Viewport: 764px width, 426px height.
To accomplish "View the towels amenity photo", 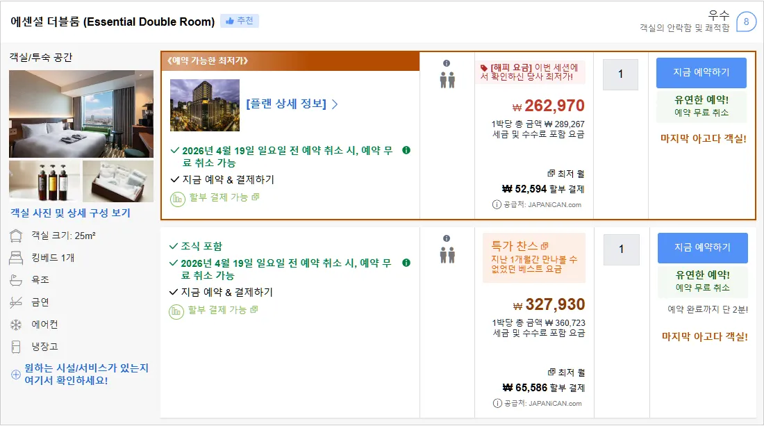I will click(118, 181).
